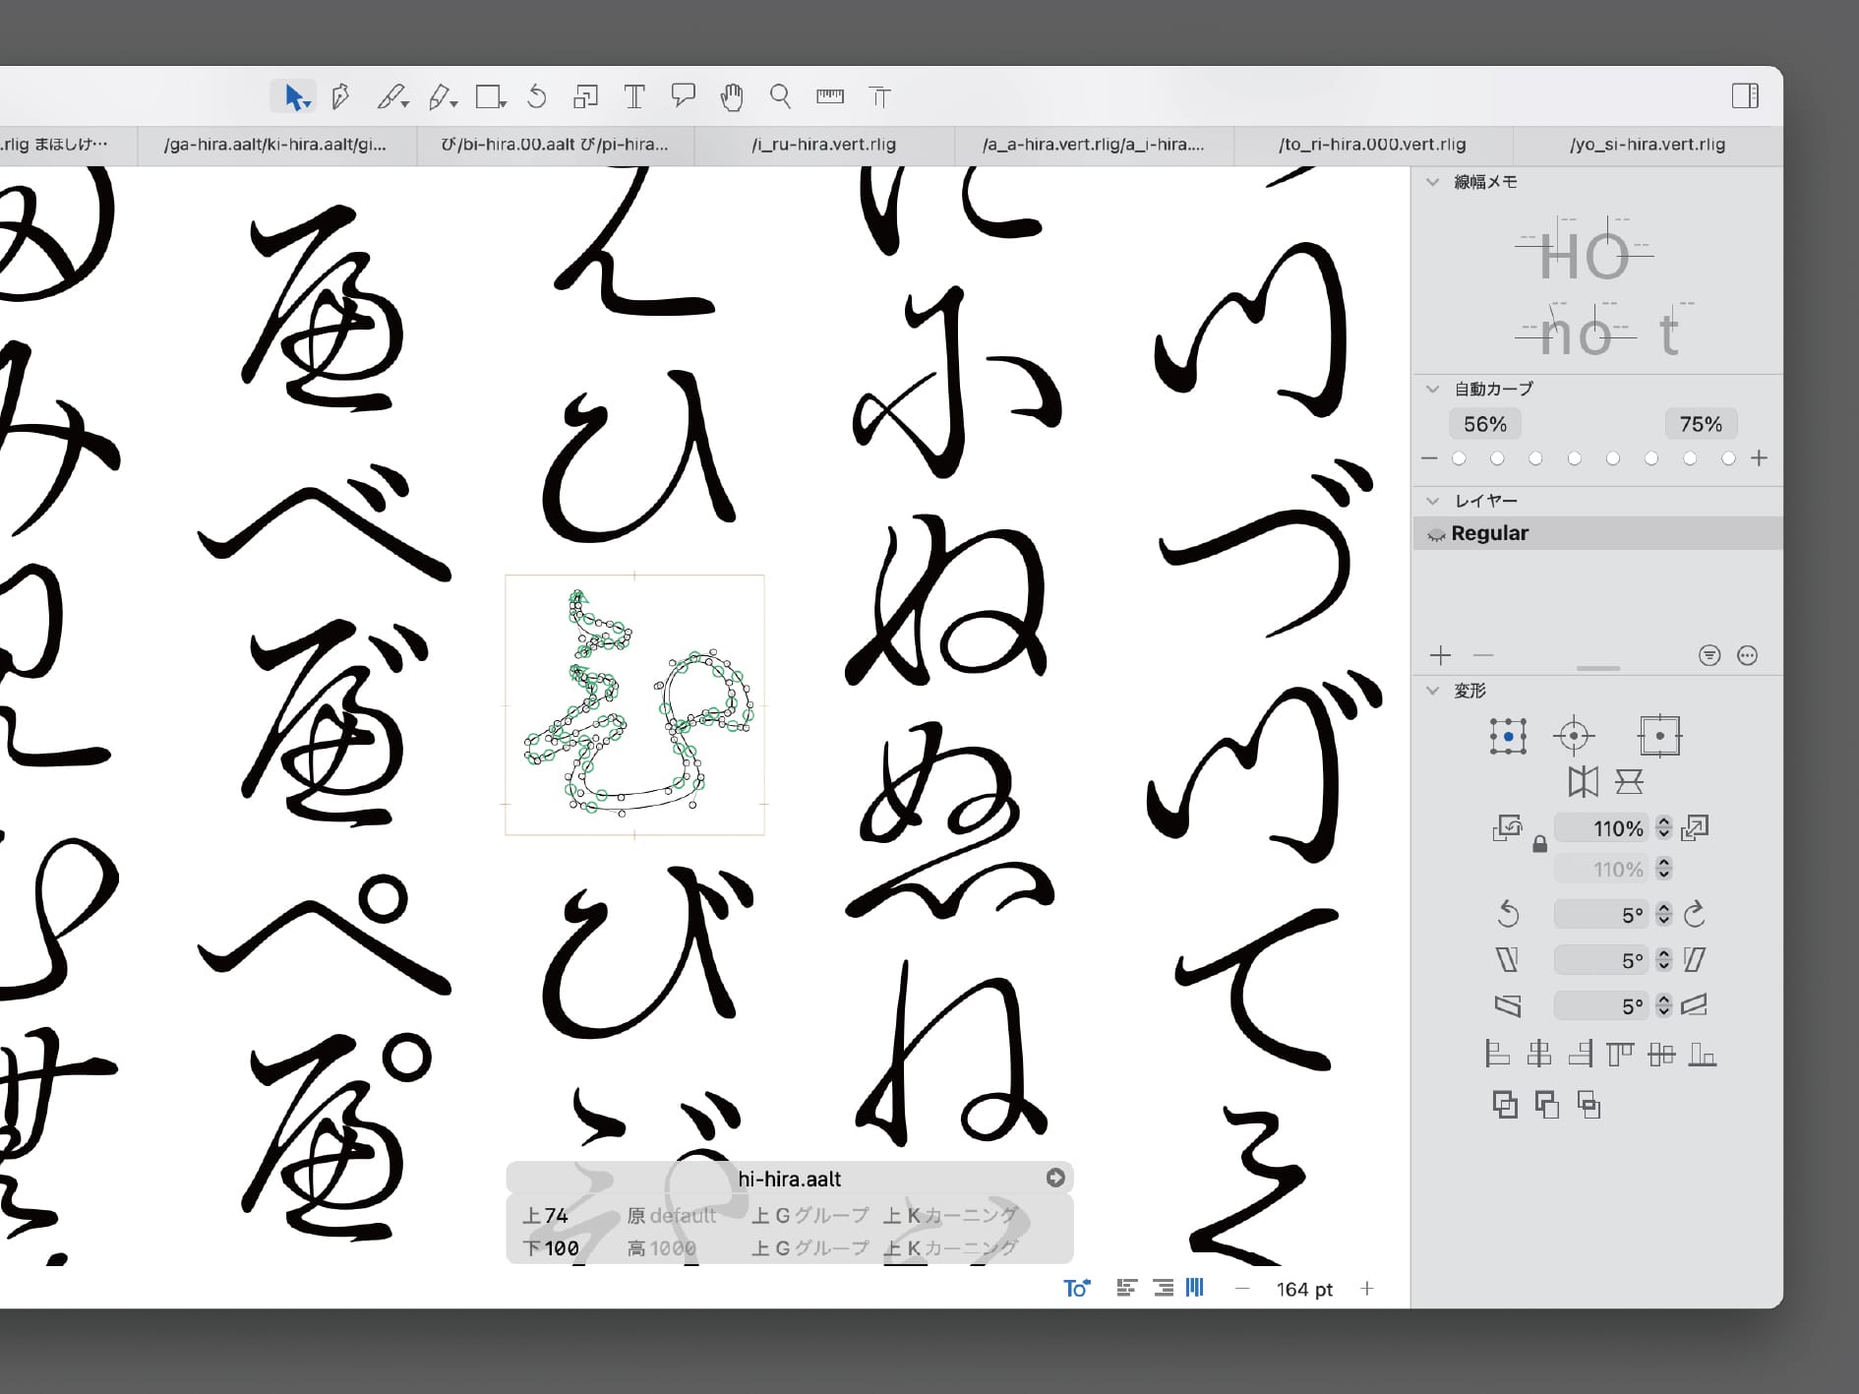Set transform origin to metrics box
The image size is (1859, 1394).
tap(1659, 736)
